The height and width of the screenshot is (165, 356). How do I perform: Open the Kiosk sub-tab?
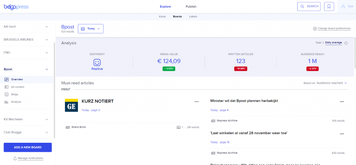(x=162, y=17)
